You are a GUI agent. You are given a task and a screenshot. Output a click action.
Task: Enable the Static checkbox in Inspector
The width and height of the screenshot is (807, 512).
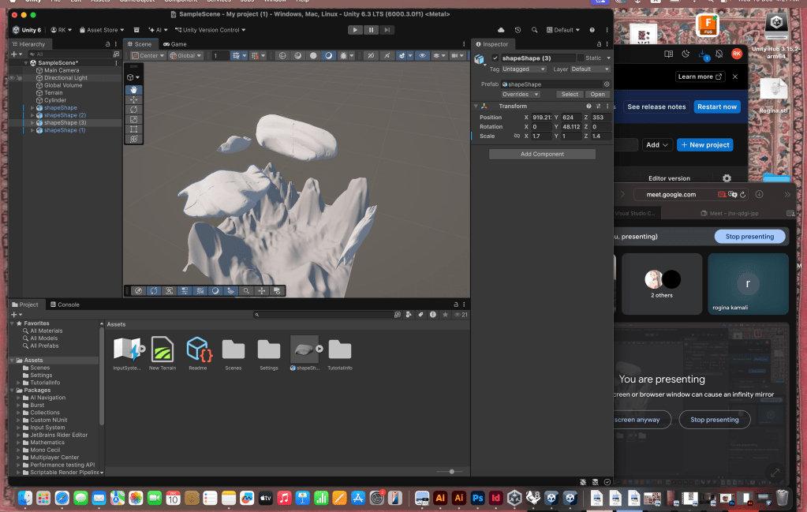tap(581, 58)
